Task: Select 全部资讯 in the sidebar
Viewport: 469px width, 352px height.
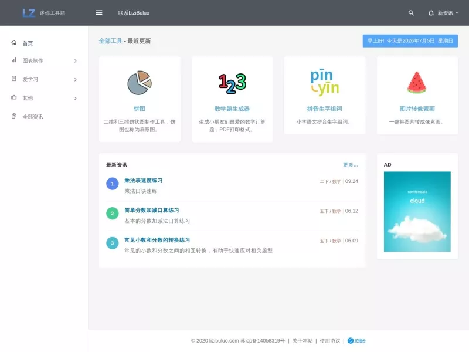Action: click(33, 117)
